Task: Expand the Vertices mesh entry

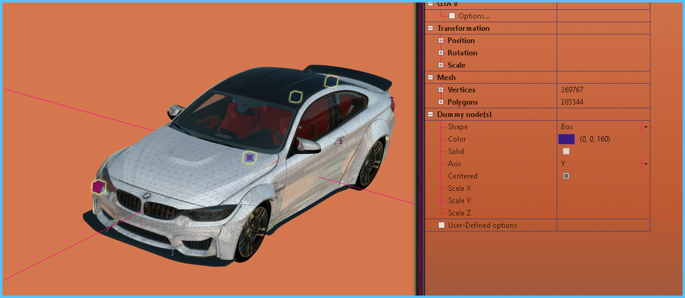Action: tap(441, 90)
